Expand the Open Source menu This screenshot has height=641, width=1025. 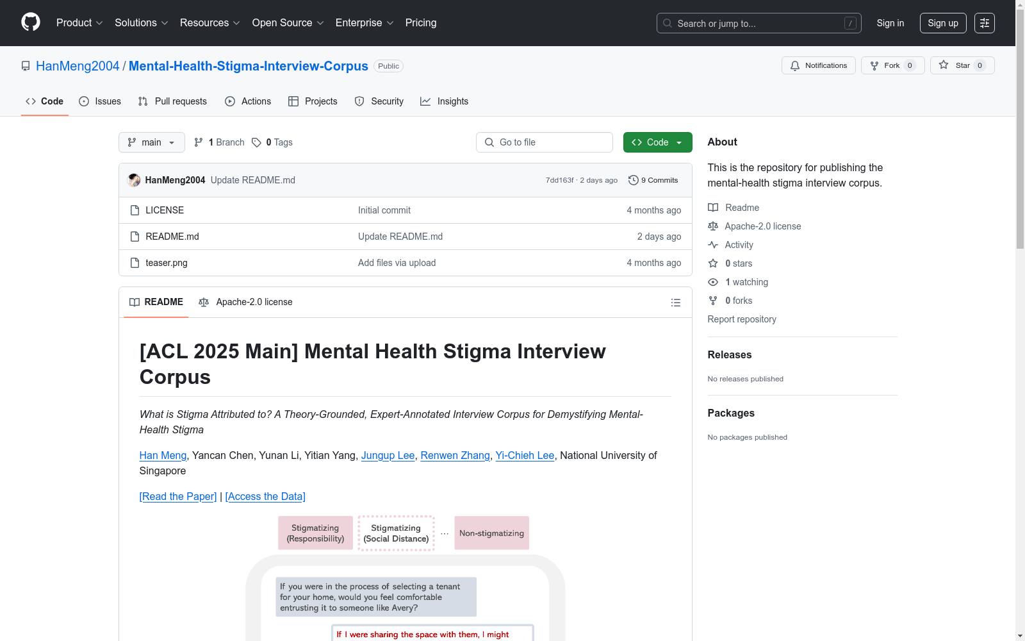click(x=288, y=23)
